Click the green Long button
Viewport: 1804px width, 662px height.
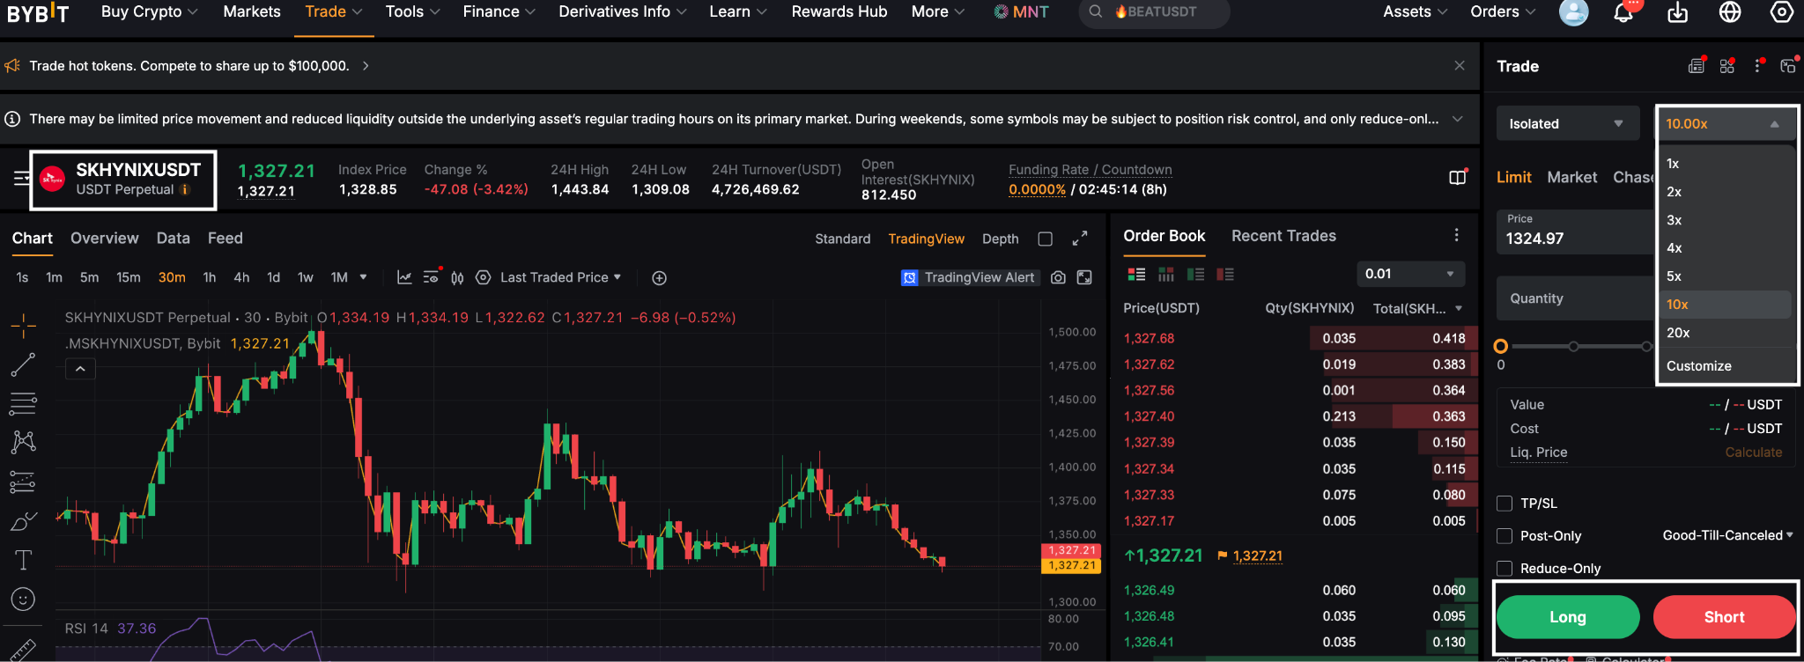coord(1568,617)
